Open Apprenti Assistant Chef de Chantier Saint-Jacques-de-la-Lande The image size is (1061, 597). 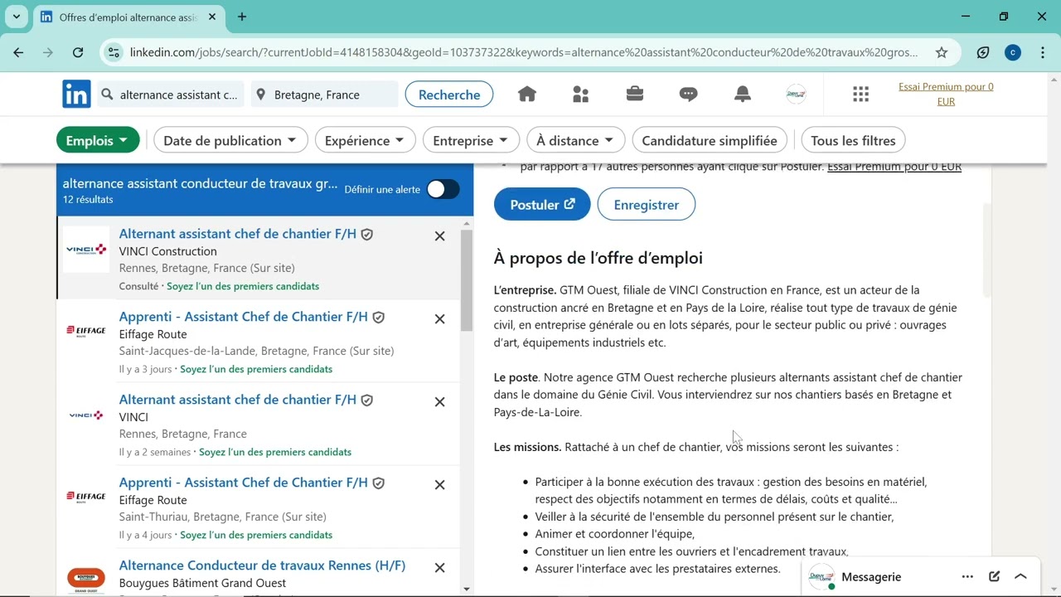click(x=244, y=317)
